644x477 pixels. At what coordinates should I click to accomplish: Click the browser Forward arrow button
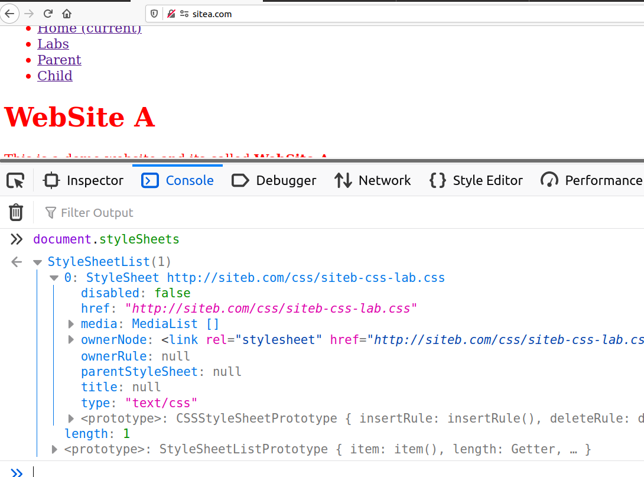29,14
